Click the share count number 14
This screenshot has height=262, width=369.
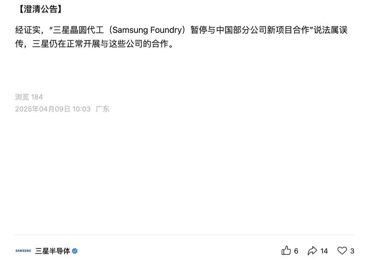coord(324,251)
